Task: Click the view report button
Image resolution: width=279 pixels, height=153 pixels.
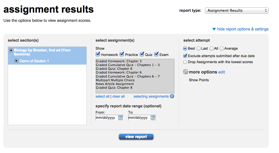Action: 136,137
